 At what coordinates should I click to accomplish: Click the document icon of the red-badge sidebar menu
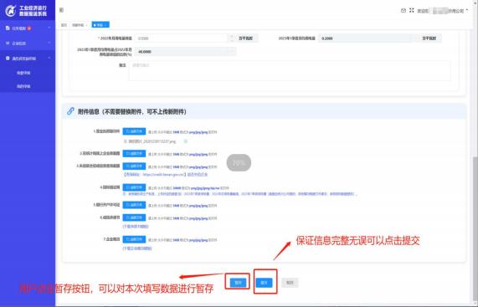click(x=8, y=28)
